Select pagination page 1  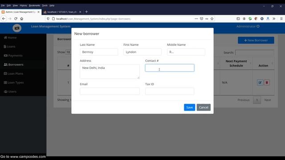tap(257, 100)
